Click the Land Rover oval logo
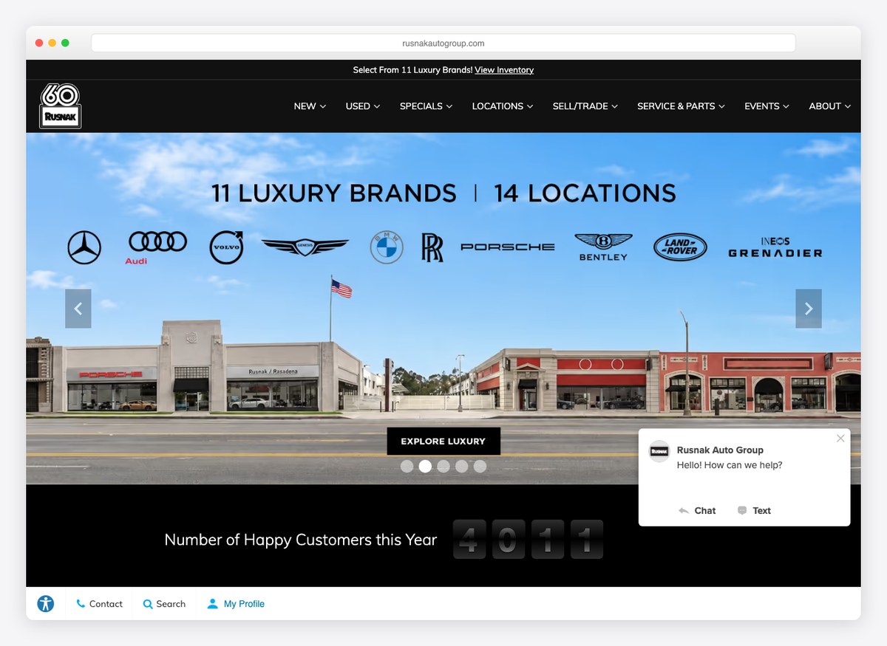The image size is (887, 646). (x=680, y=247)
